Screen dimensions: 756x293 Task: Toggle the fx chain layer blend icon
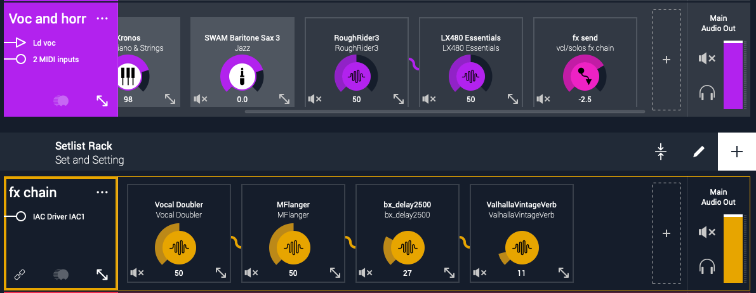pyautogui.click(x=61, y=275)
